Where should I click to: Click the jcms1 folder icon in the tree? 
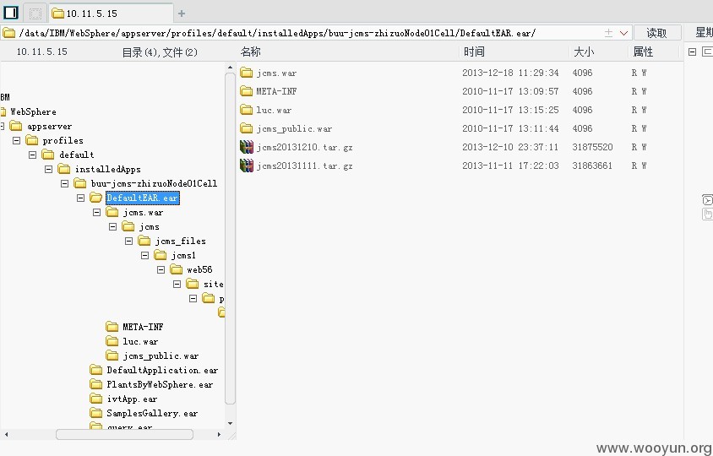click(x=161, y=256)
